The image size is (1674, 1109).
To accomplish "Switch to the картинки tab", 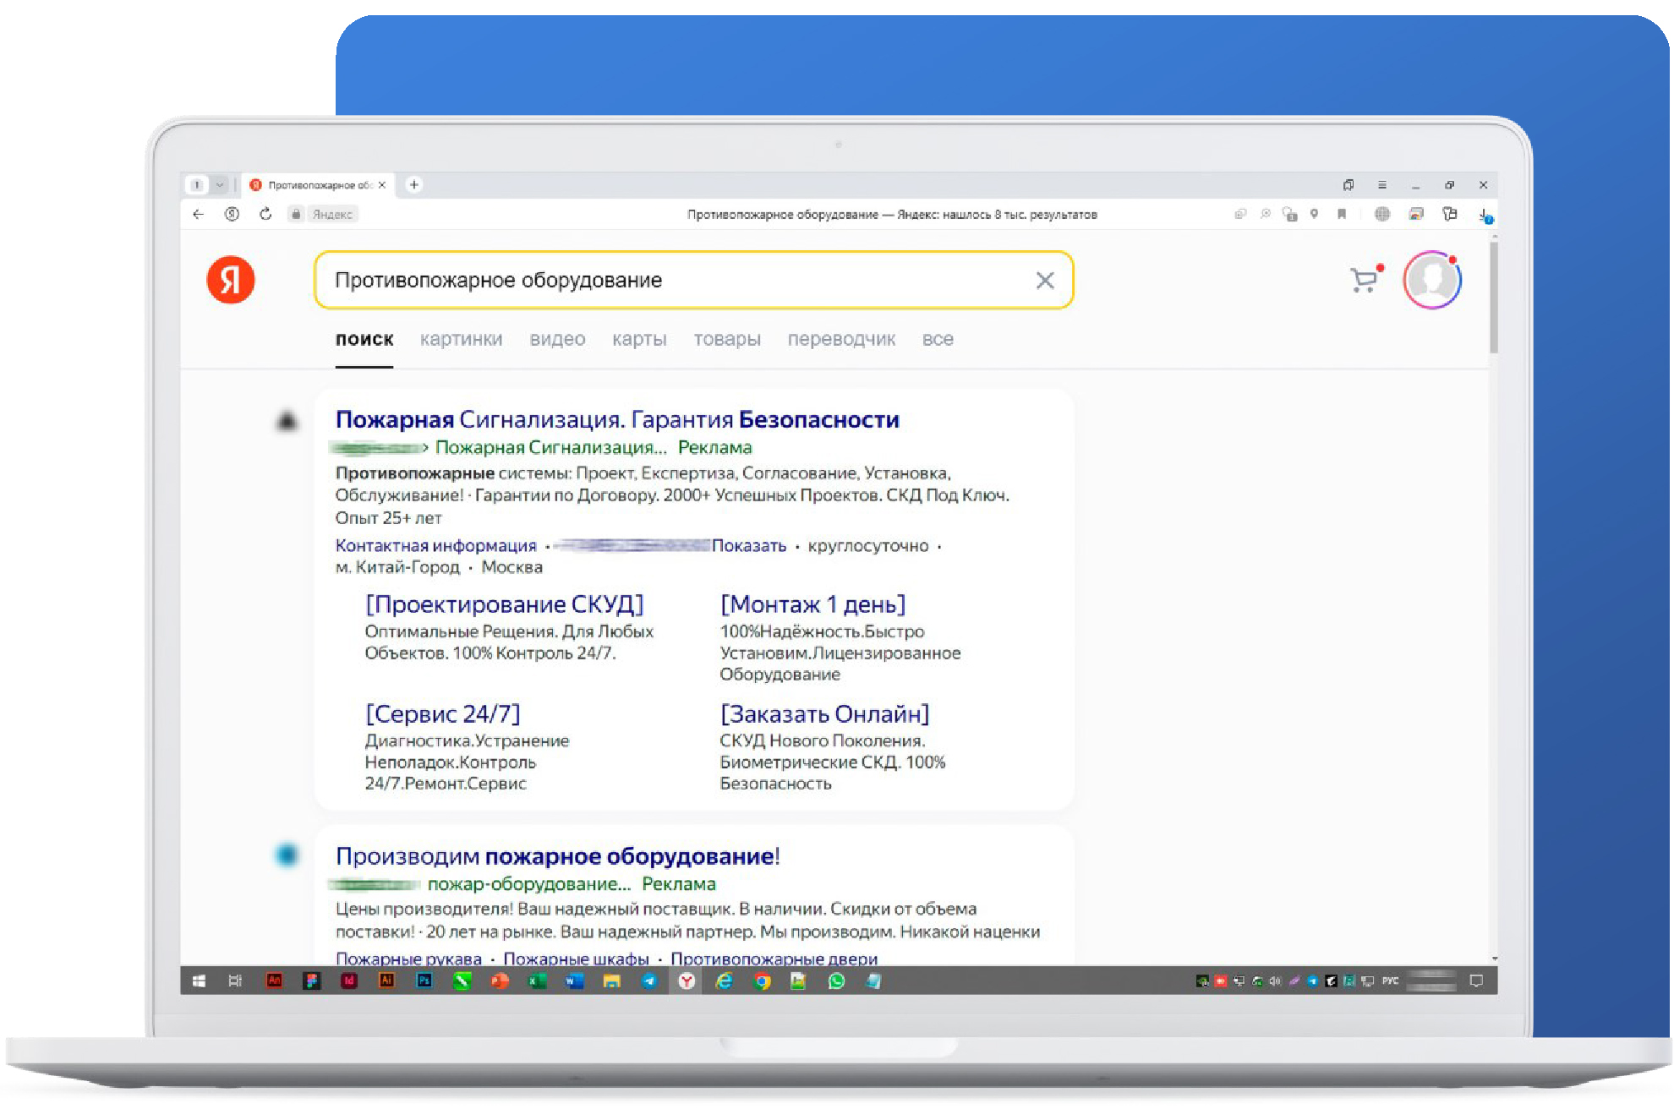I will (461, 339).
